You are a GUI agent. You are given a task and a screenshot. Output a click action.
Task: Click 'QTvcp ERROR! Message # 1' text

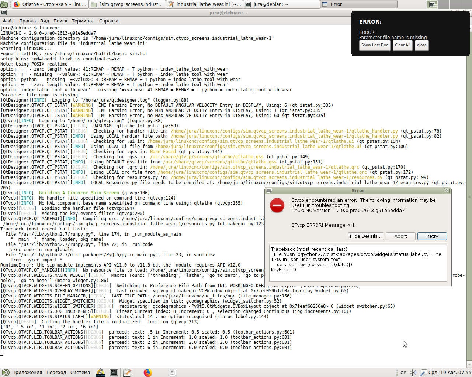(x=323, y=225)
